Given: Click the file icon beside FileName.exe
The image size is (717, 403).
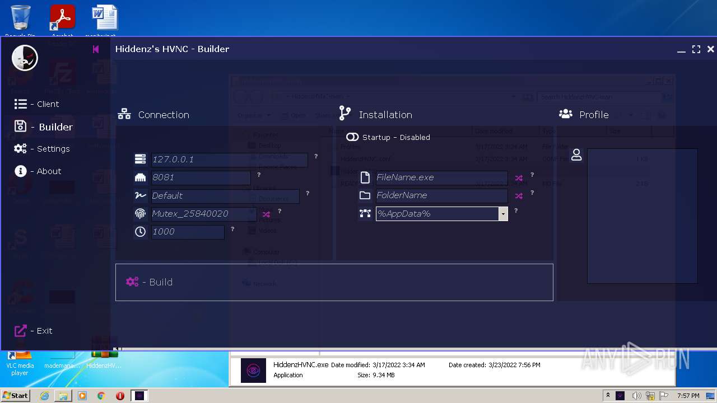Looking at the screenshot, I should (x=365, y=177).
